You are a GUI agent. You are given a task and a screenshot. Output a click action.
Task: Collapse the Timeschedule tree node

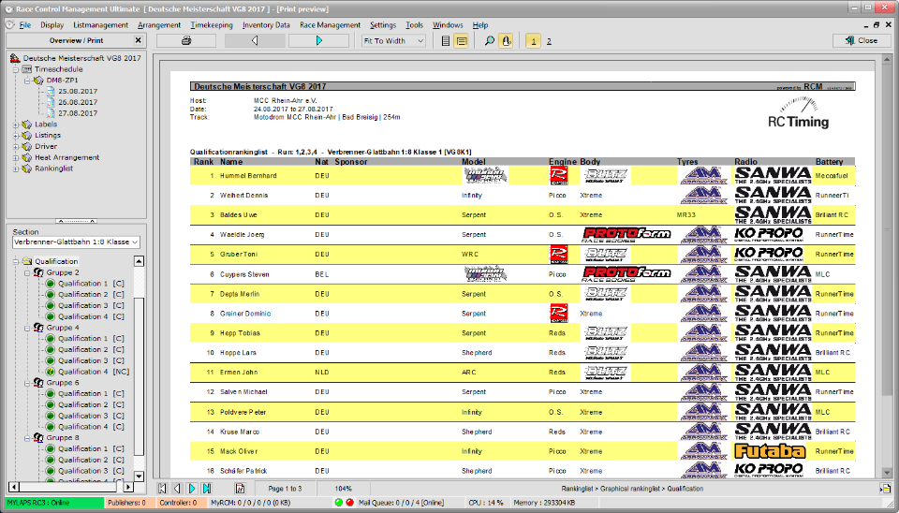[16, 69]
